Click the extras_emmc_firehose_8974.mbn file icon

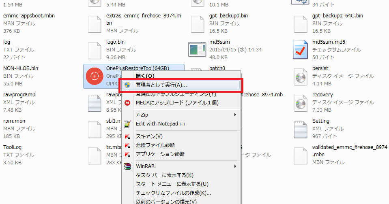coord(95,24)
